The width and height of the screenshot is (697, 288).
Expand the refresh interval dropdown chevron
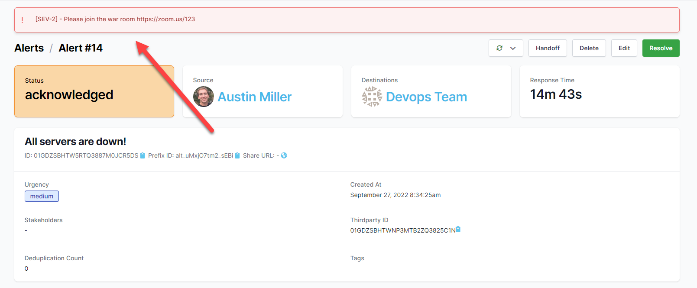pyautogui.click(x=513, y=48)
